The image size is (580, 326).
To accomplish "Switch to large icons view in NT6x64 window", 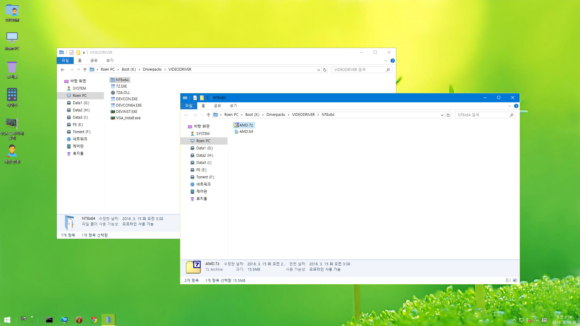I will pyautogui.click(x=515, y=280).
